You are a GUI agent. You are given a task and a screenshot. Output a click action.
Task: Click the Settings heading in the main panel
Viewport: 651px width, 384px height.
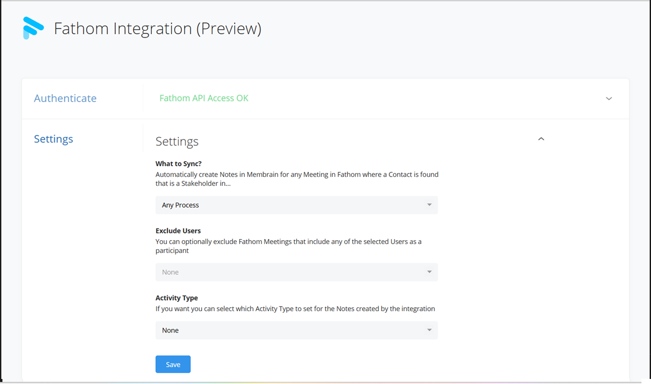[176, 142]
